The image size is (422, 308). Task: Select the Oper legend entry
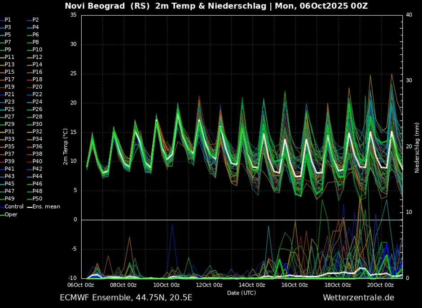coord(11,214)
